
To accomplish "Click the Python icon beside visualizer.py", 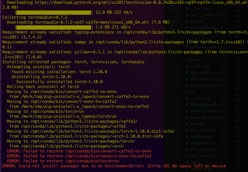I will [187, 169].
